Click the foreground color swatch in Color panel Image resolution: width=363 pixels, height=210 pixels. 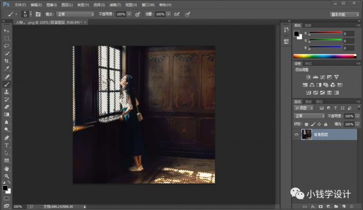click(x=297, y=34)
